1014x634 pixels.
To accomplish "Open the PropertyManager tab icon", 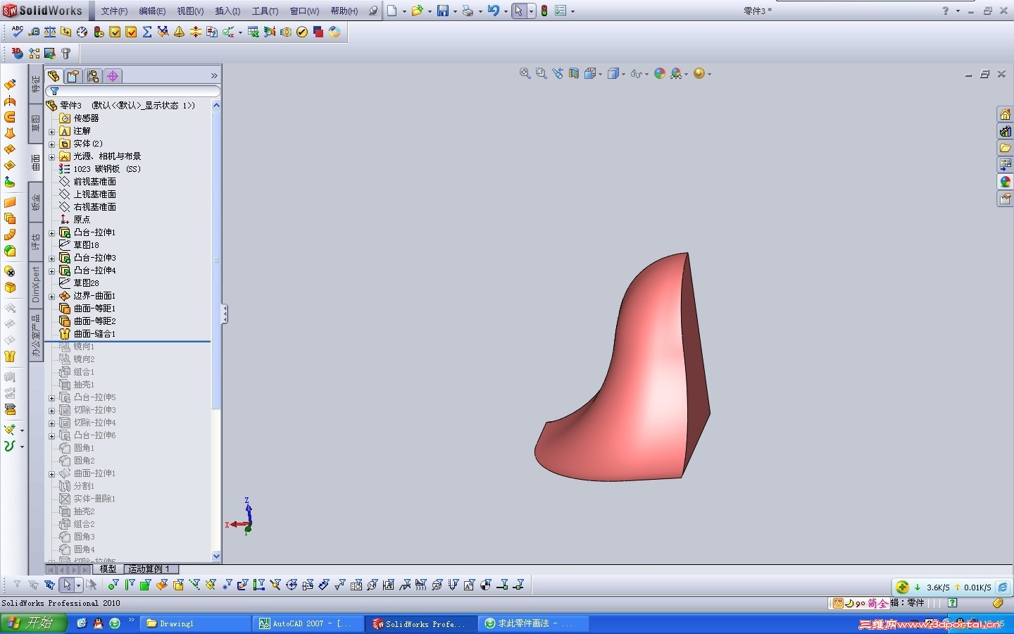I will (x=73, y=75).
